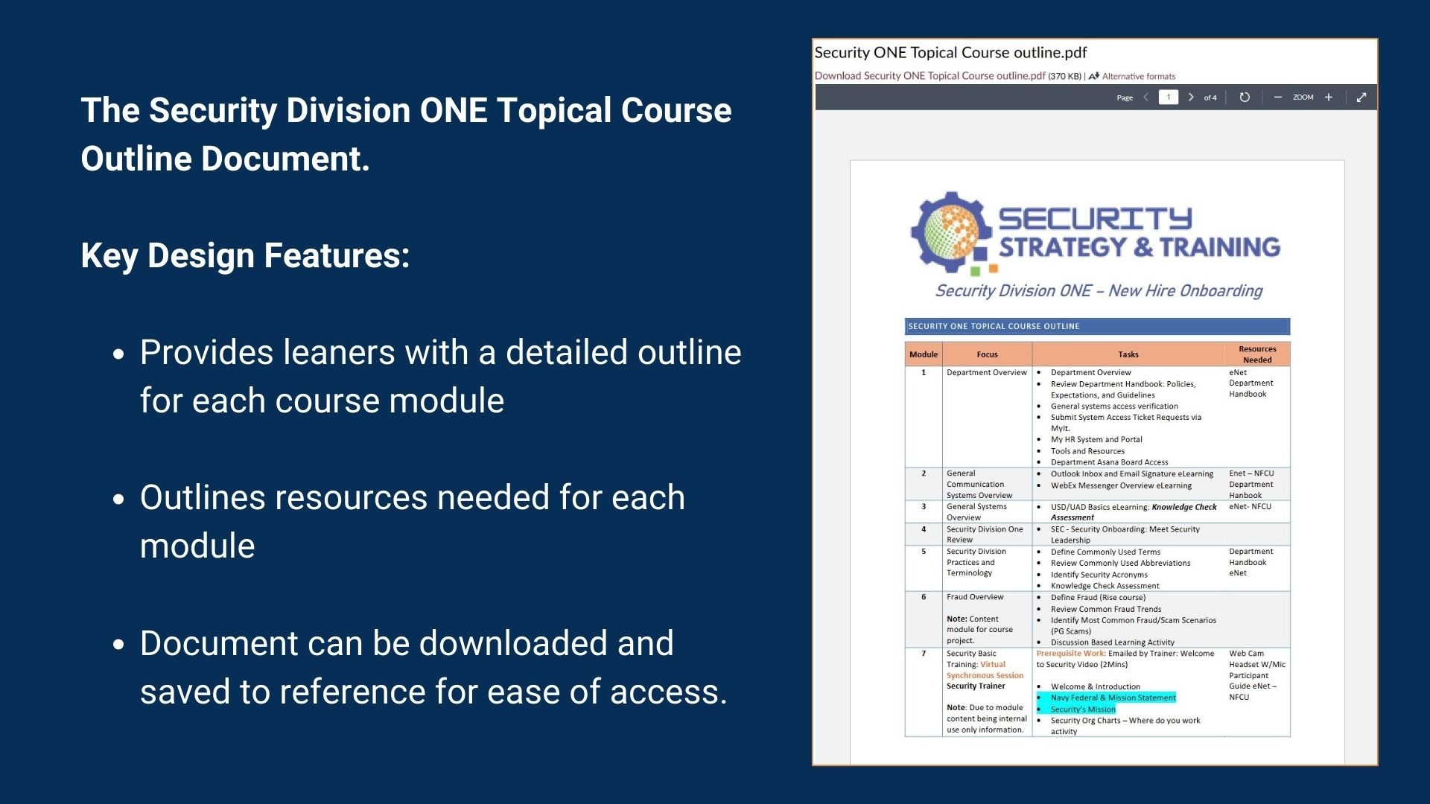
Task: Click highlighted 'Security's Mission' item
Action: (1083, 709)
